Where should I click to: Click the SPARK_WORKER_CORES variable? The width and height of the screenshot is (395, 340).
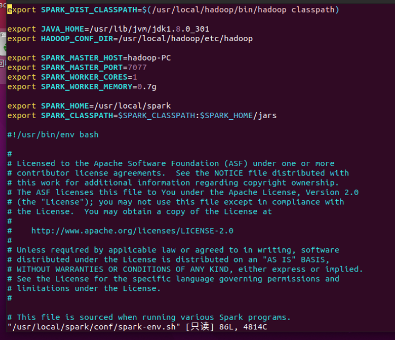(84, 77)
